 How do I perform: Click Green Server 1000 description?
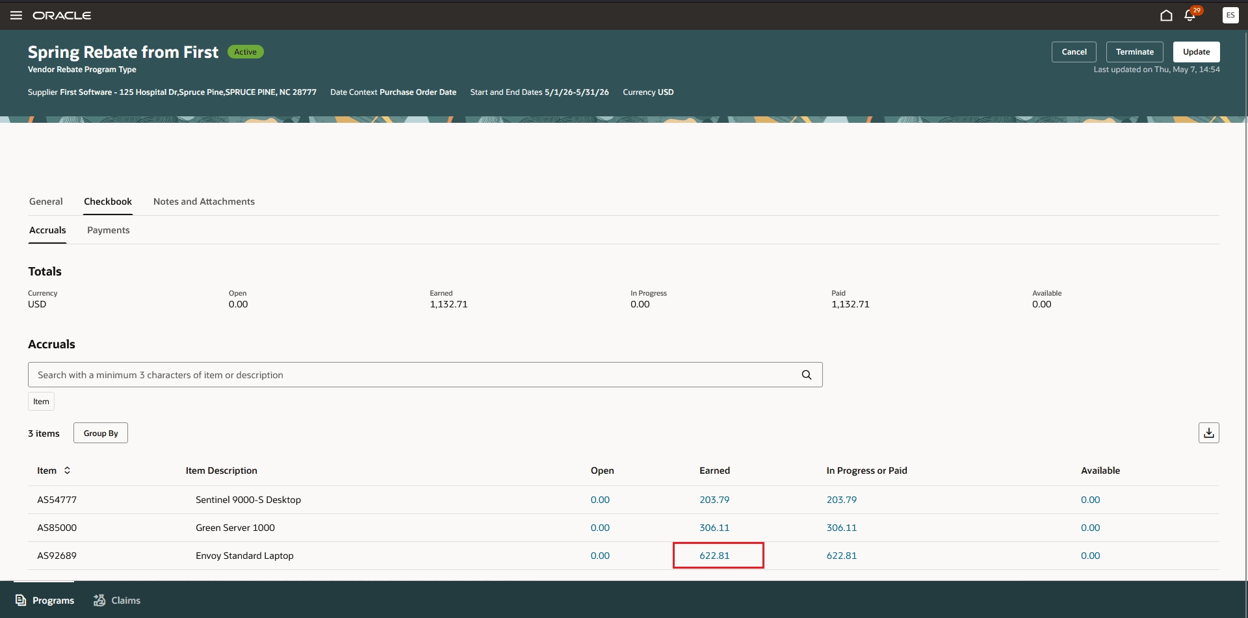tap(235, 528)
